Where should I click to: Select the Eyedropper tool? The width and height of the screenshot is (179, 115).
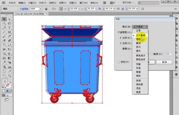coord(4,62)
